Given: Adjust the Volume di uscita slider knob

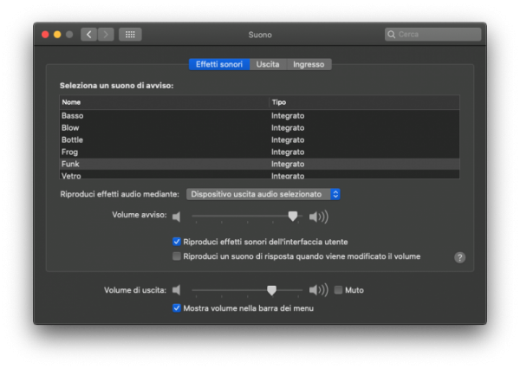Looking at the screenshot, I should [x=271, y=290].
